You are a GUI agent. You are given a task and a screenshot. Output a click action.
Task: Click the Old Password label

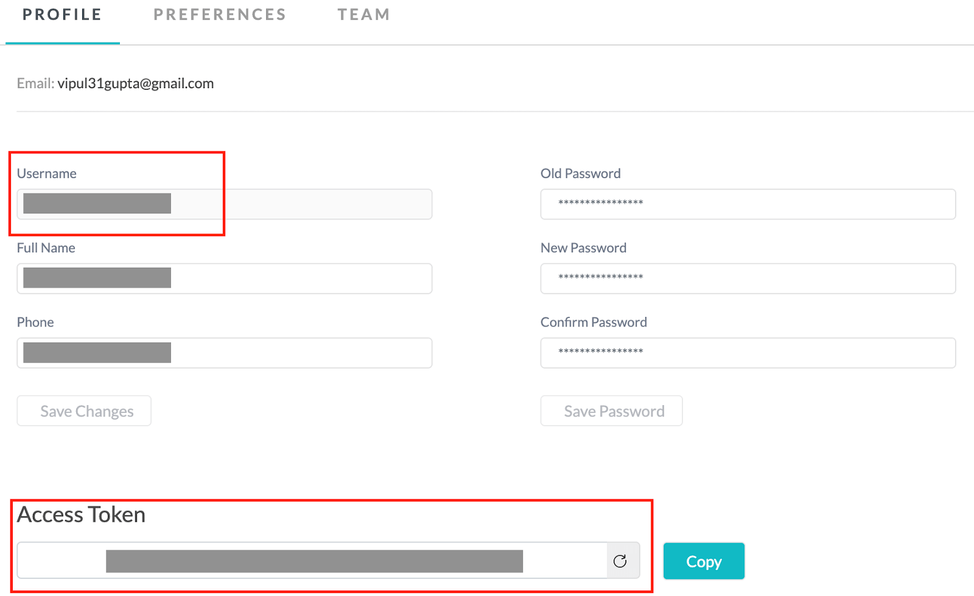tap(580, 173)
